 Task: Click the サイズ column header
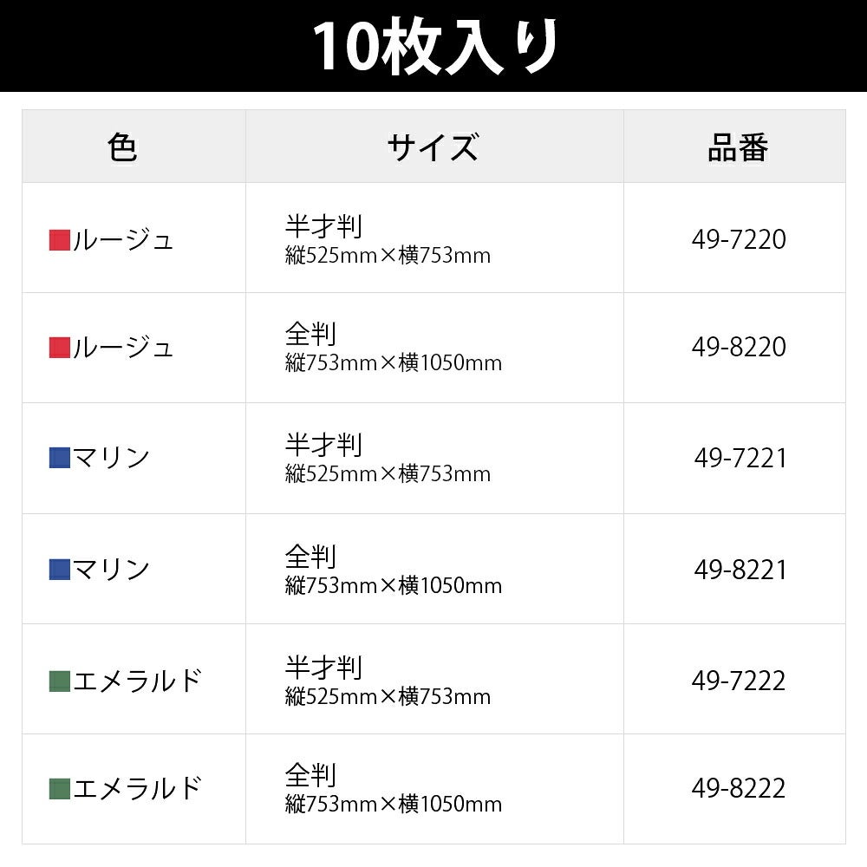click(x=434, y=147)
